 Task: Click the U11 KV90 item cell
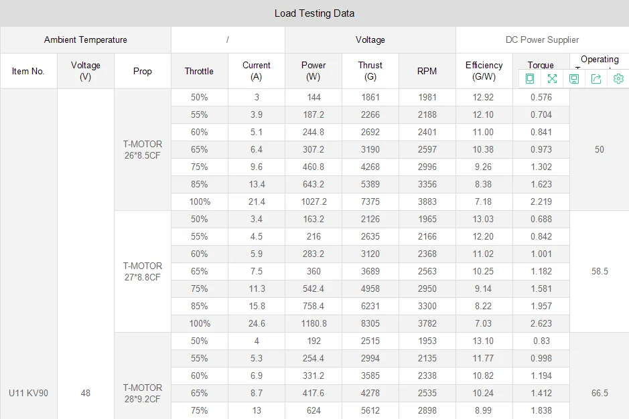point(29,393)
